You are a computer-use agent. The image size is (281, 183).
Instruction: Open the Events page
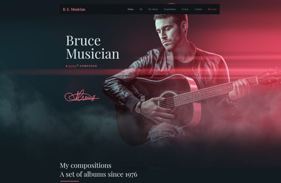(185, 9)
